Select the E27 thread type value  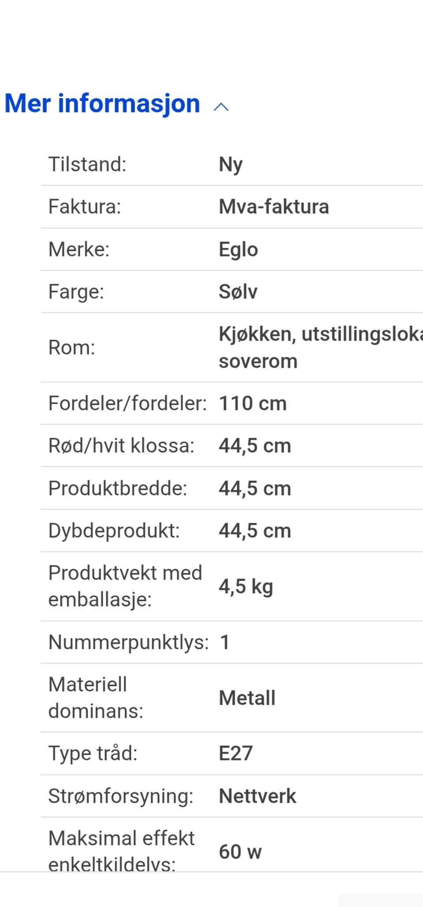[x=236, y=754]
